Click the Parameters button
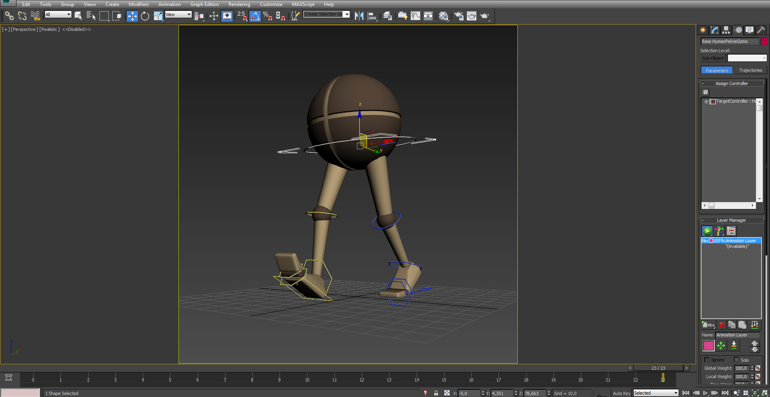The height and width of the screenshot is (397, 770). (x=717, y=70)
